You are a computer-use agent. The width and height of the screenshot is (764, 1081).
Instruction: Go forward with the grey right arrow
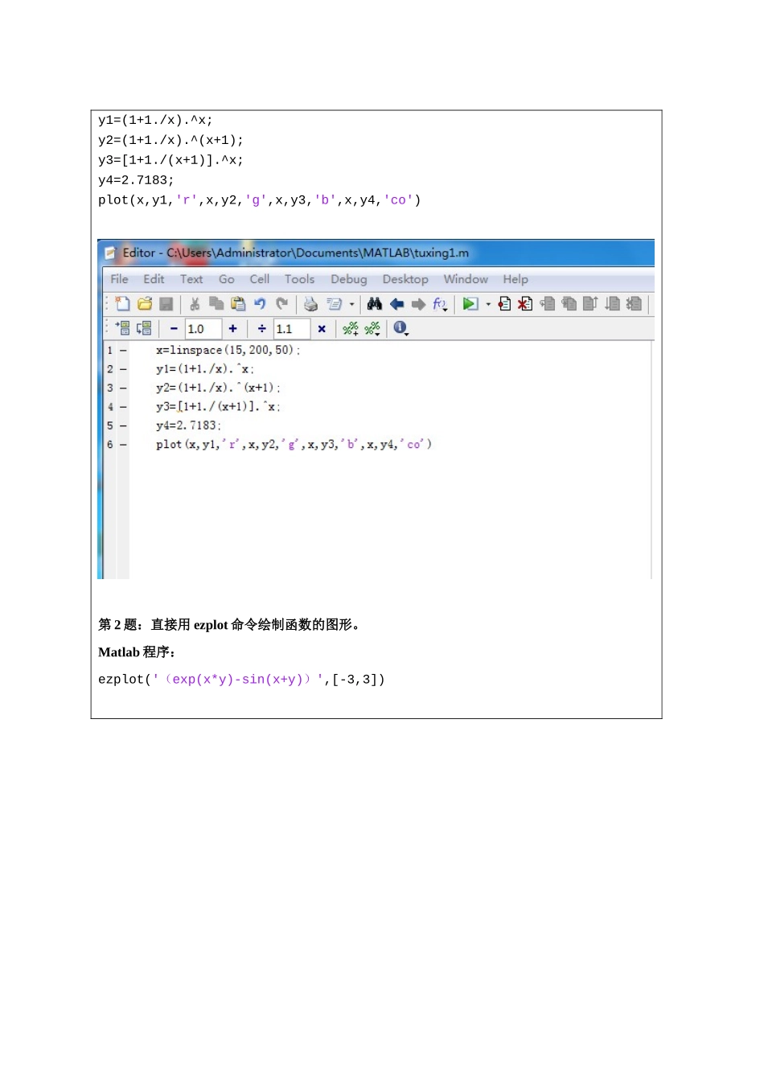pos(418,304)
